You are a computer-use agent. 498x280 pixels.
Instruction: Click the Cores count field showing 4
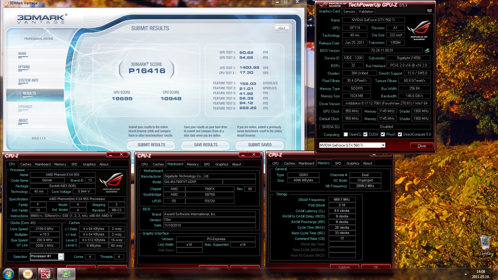[90, 257]
